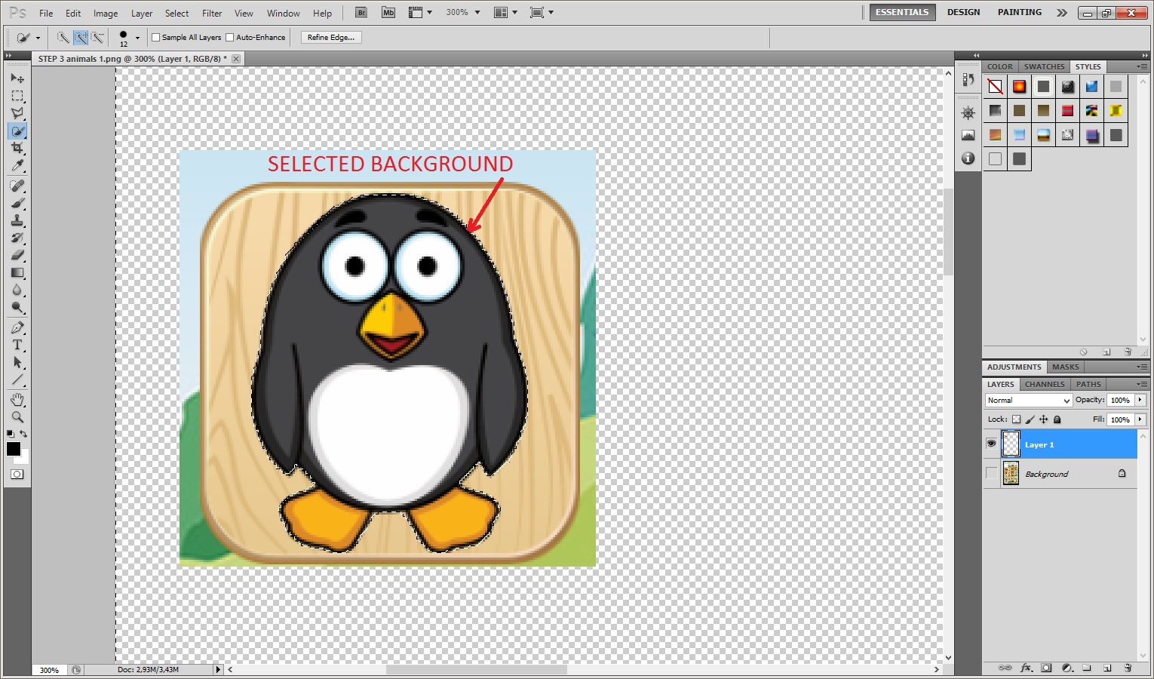1154x679 pixels.
Task: Select the Move tool
Action: [17, 78]
